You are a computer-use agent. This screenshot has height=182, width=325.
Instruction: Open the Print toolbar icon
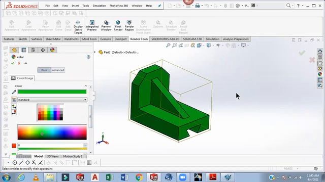click(198, 6)
